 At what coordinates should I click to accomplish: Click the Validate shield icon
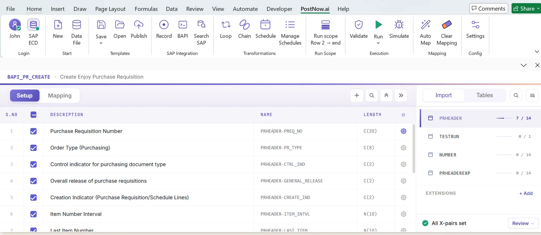[x=359, y=25]
